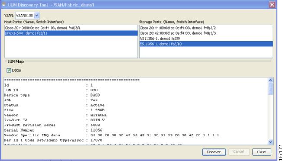The height and width of the screenshot is (161, 283).
Task: Click the Serial Number value 11356
Action: pyautogui.click(x=96, y=130)
